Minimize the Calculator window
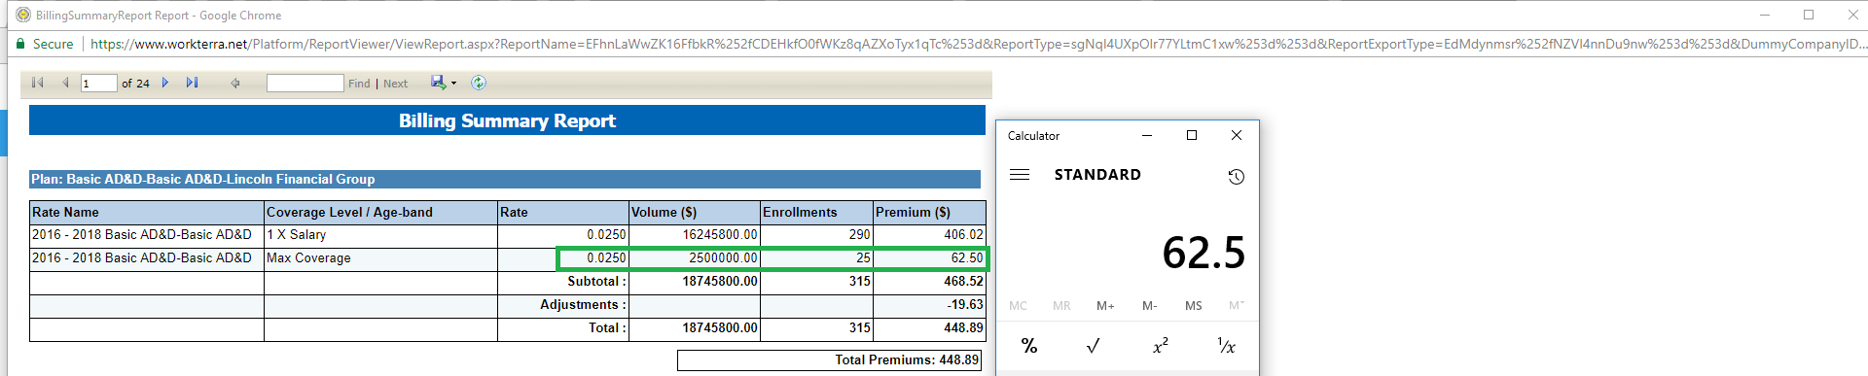 (1147, 136)
